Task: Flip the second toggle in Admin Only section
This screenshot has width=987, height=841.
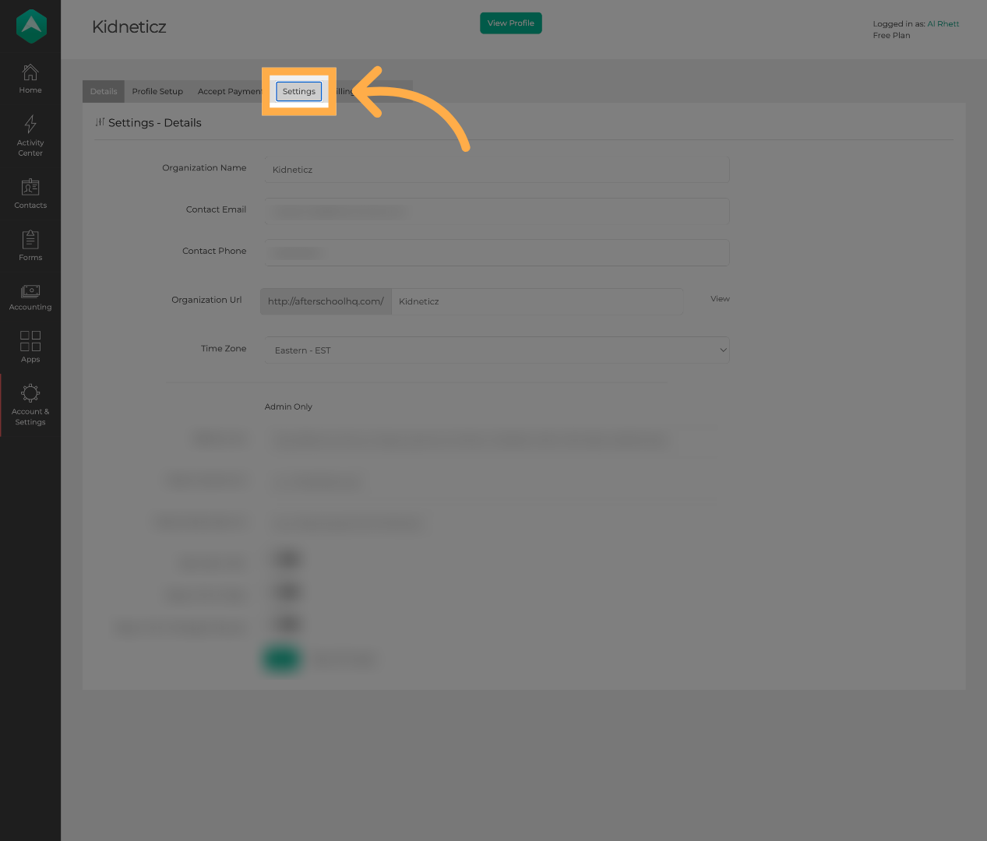Action: click(286, 592)
